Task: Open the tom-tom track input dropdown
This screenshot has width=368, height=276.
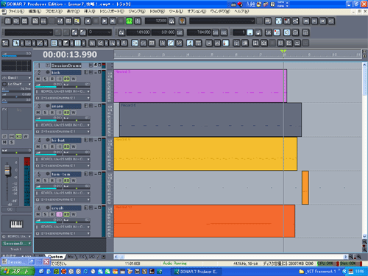Action: 63,193
